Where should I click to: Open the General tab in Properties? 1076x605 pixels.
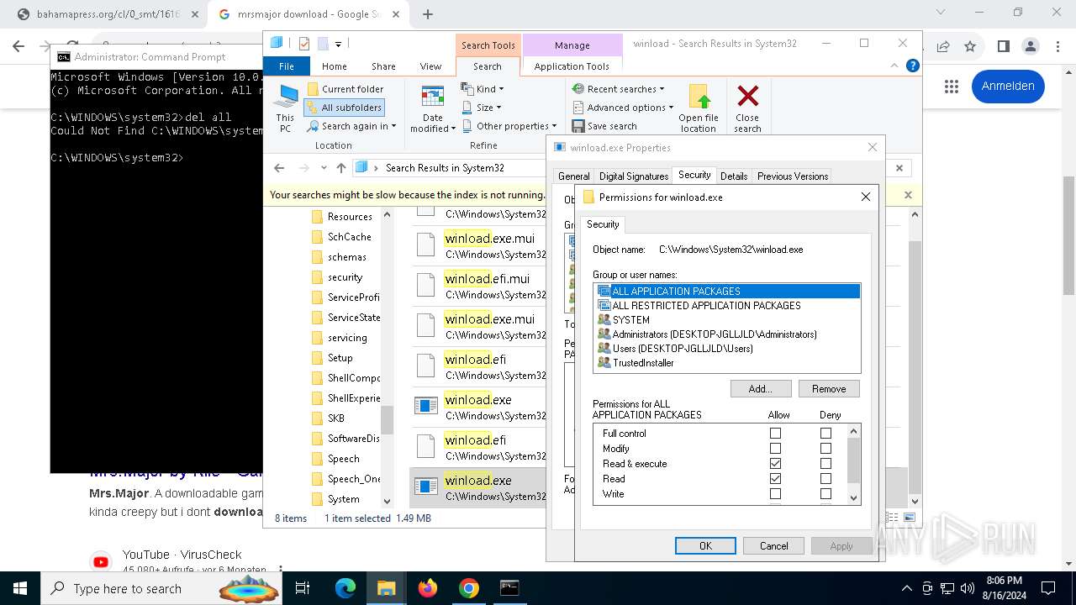point(573,176)
